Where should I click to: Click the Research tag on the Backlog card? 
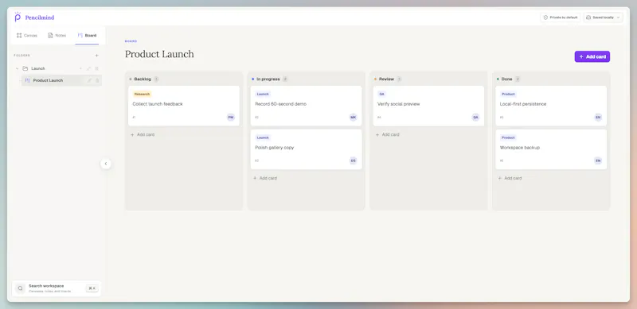click(142, 94)
